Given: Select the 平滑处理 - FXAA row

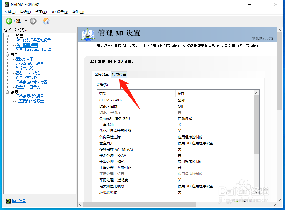Looking at the screenshot, I should tap(176, 156).
